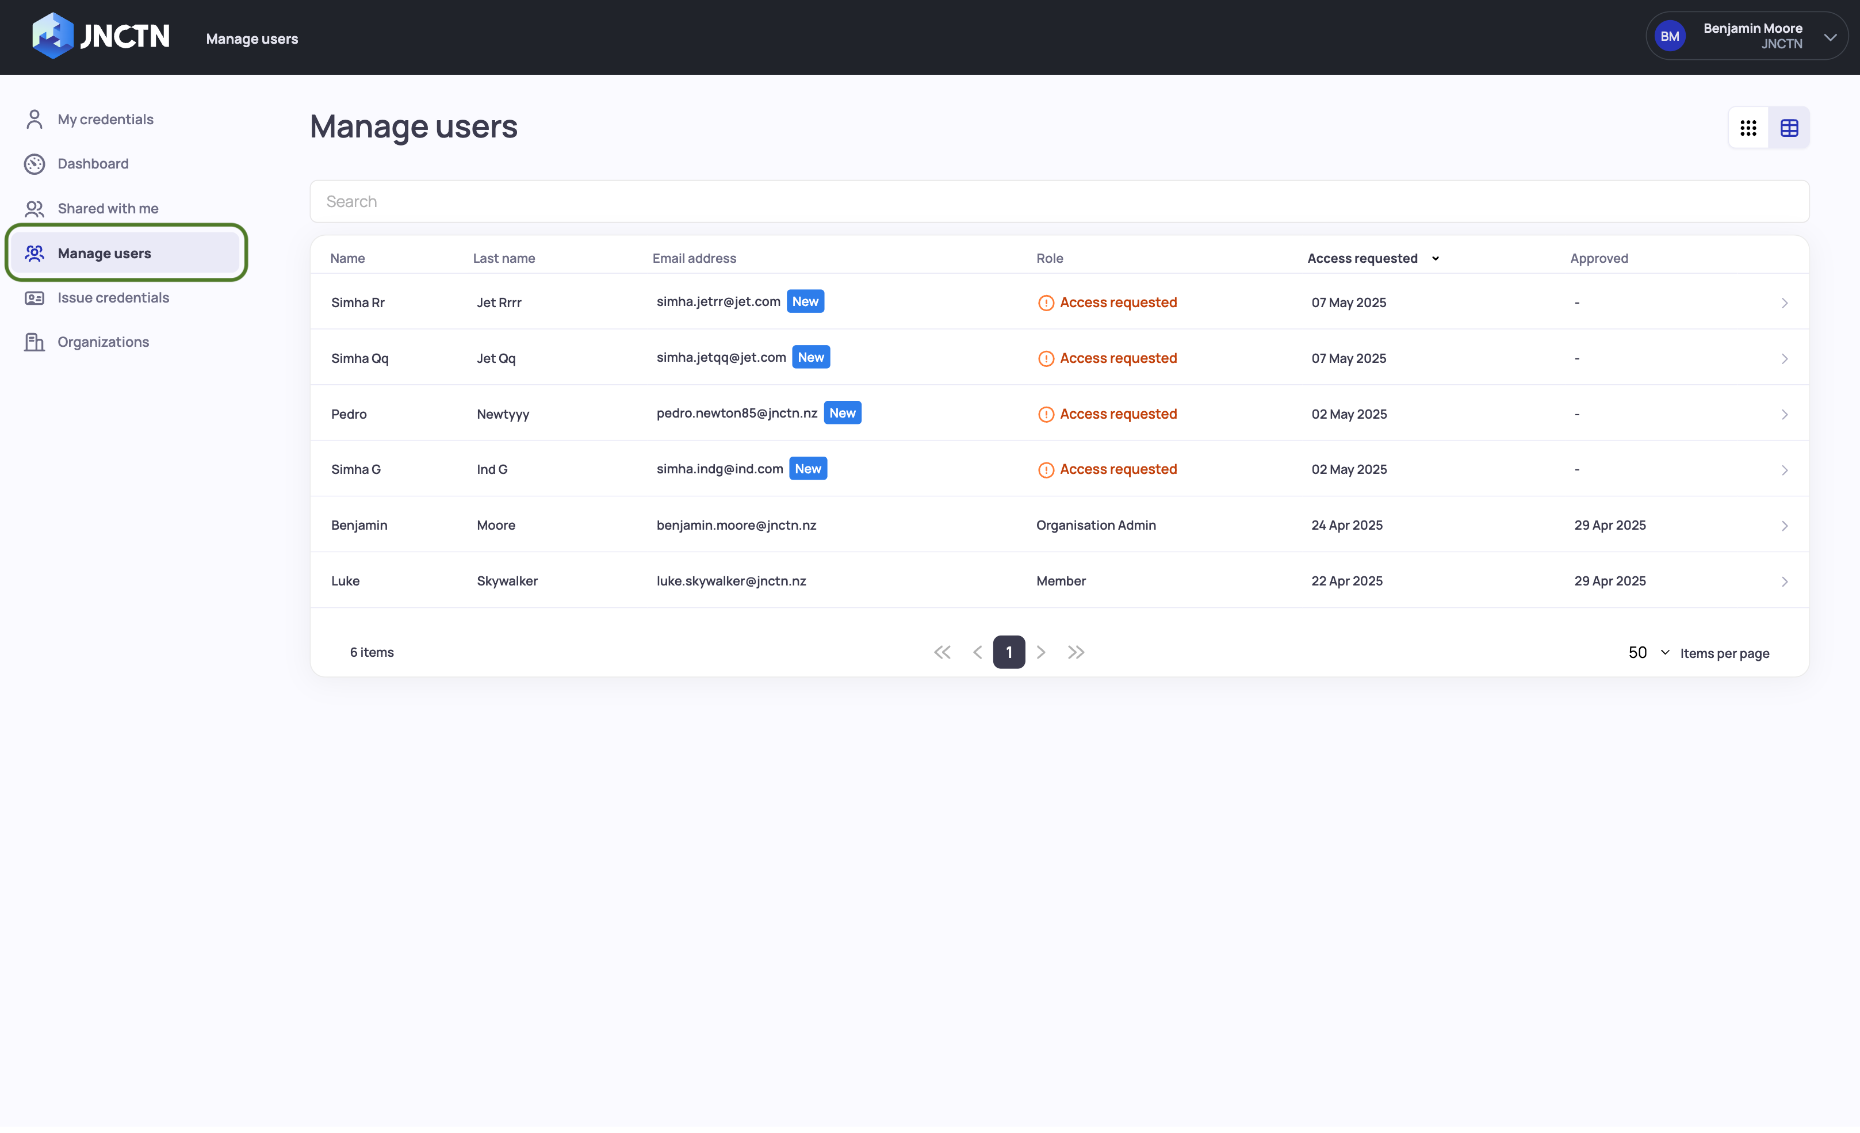The image size is (1860, 1133).
Task: Click Access requested for Pedro Newtyyy
Action: (1117, 414)
